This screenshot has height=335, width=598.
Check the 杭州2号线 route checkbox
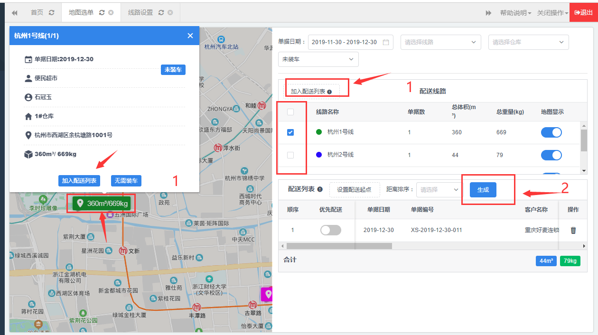pyautogui.click(x=290, y=155)
